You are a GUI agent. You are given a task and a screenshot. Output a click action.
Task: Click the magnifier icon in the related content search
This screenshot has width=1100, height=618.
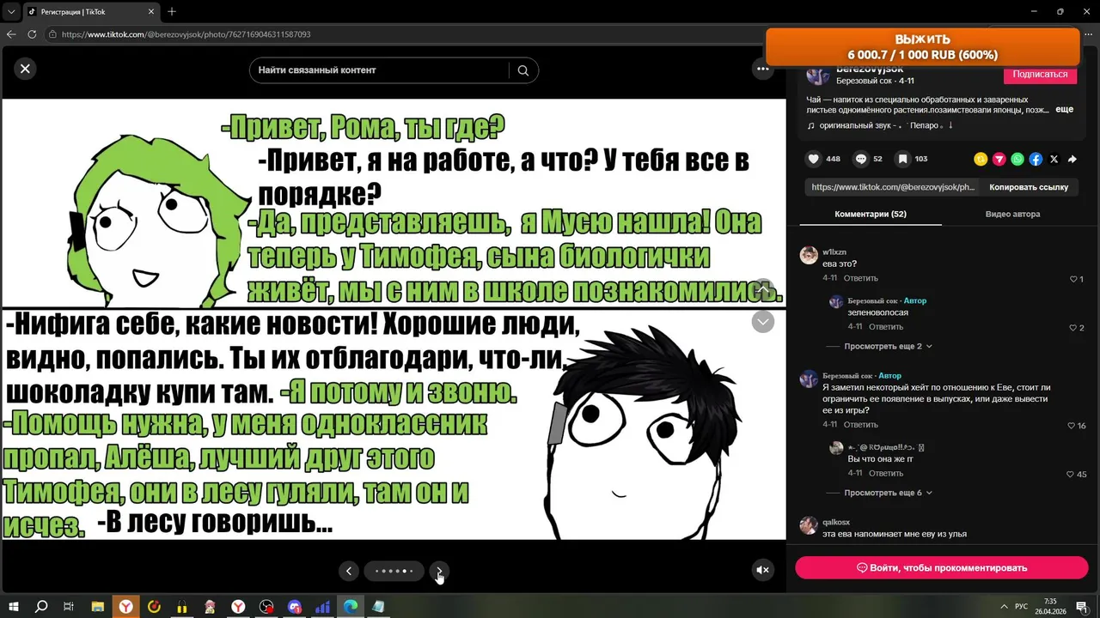coord(523,70)
